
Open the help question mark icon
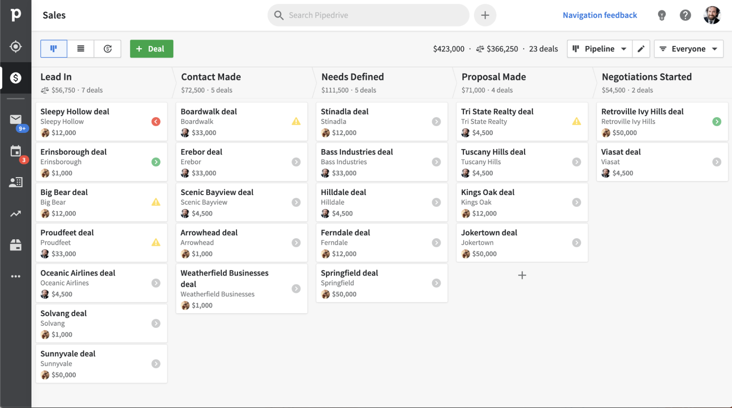pos(685,15)
